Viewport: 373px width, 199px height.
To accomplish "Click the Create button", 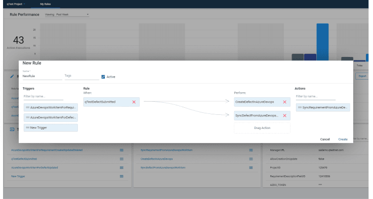I will (x=343, y=139).
